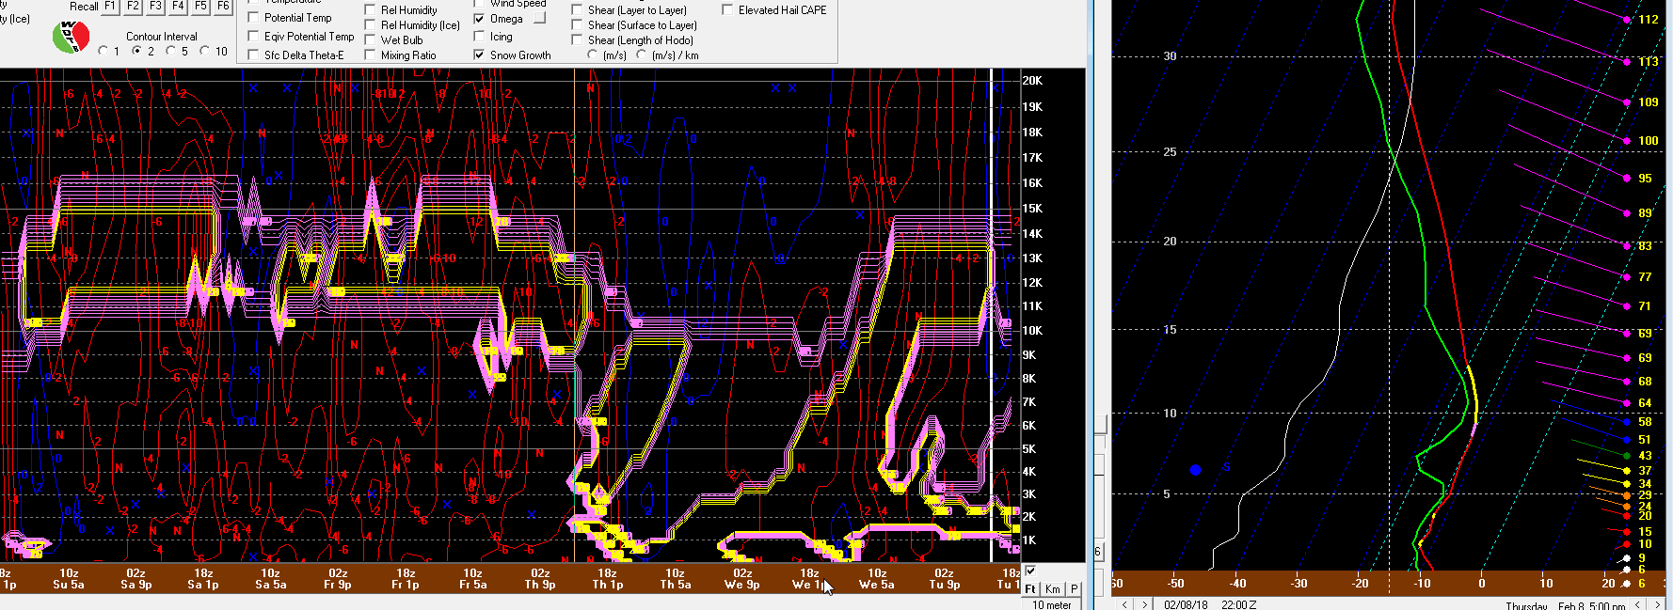This screenshot has height=610, width=1673.
Task: Set contour interval to 1
Action: 104,51
